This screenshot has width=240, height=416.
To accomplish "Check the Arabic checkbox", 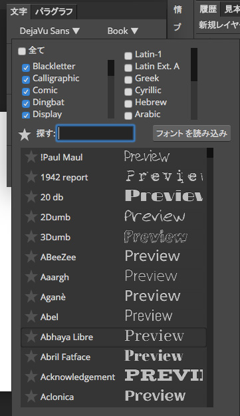I will pos(128,115).
